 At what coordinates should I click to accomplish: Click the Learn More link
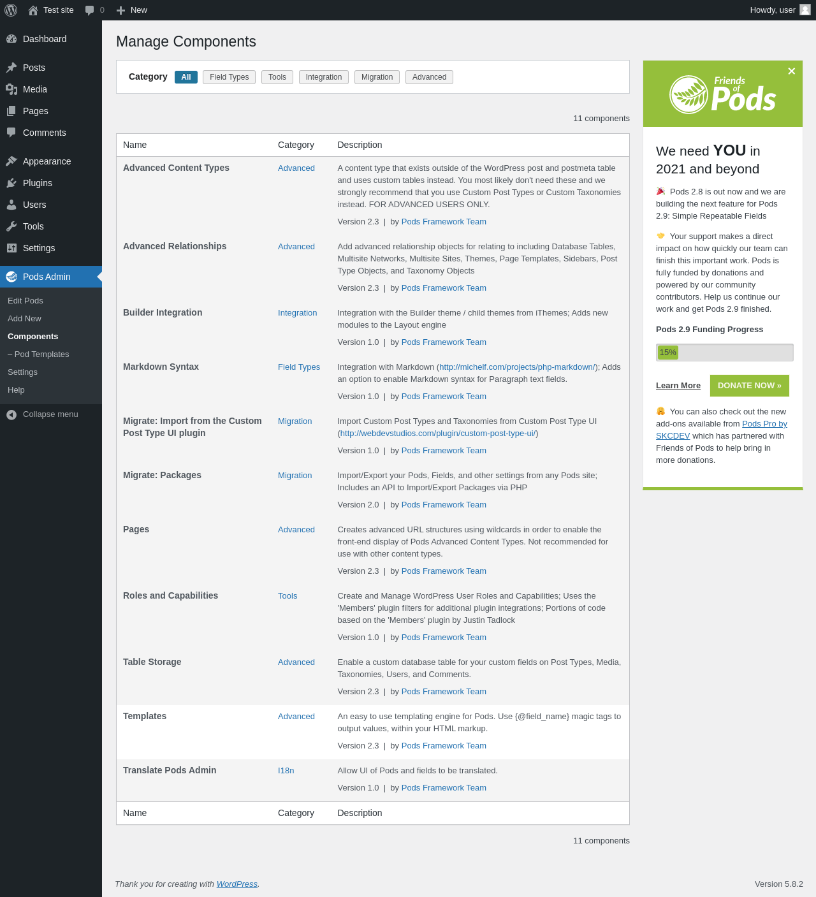[x=678, y=386]
